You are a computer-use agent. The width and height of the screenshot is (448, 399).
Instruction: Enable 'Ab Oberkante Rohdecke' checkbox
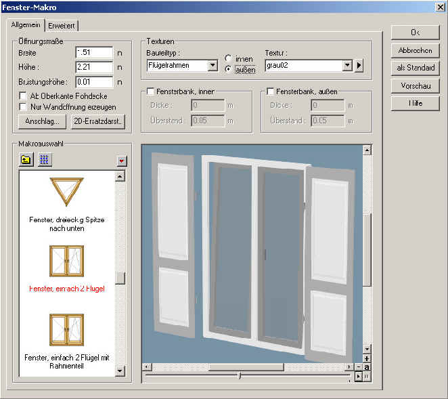(23, 96)
